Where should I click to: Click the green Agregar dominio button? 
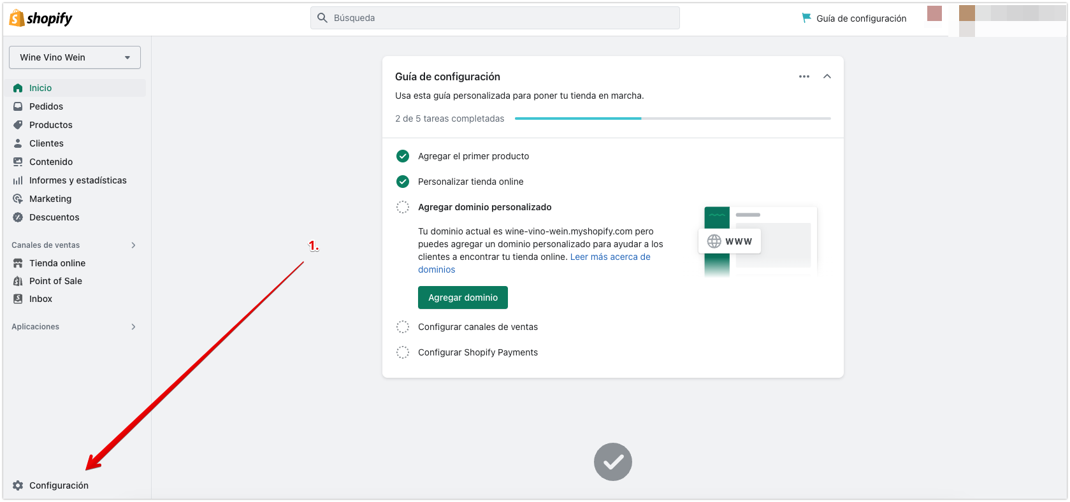tap(463, 298)
